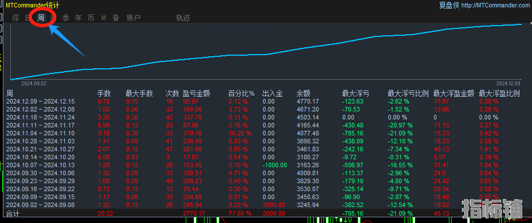
Task: Open the 季 quarterly statistics tab
Action: pyautogui.click(x=66, y=18)
